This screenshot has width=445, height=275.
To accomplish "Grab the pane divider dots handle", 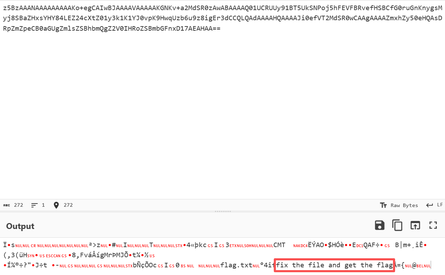I will (x=222, y=211).
